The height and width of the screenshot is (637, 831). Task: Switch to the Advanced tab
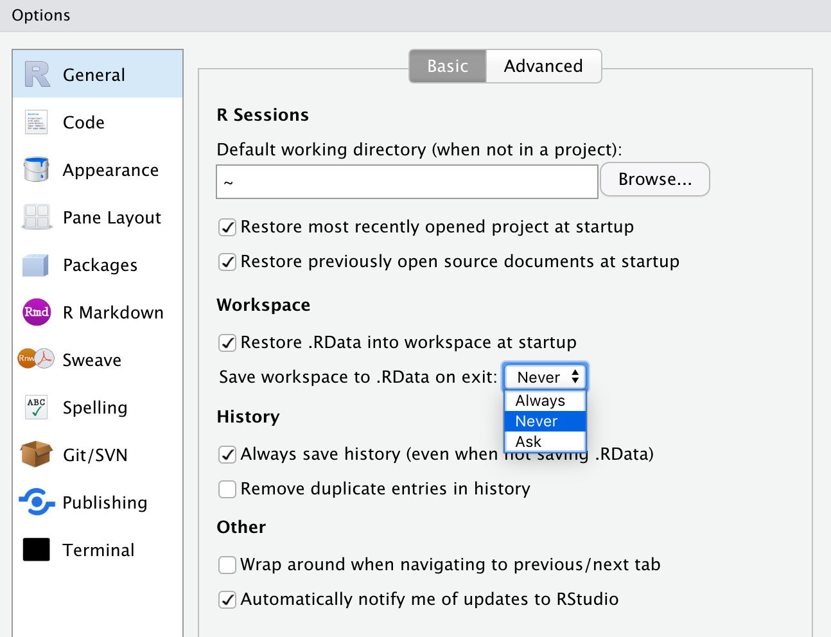(x=543, y=66)
